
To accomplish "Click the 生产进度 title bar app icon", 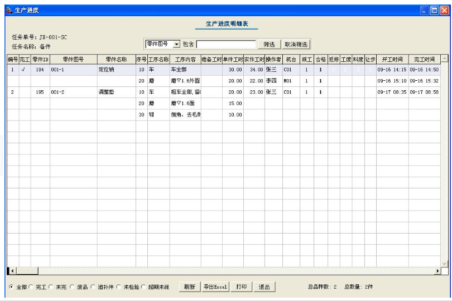I will [x=9, y=11].
